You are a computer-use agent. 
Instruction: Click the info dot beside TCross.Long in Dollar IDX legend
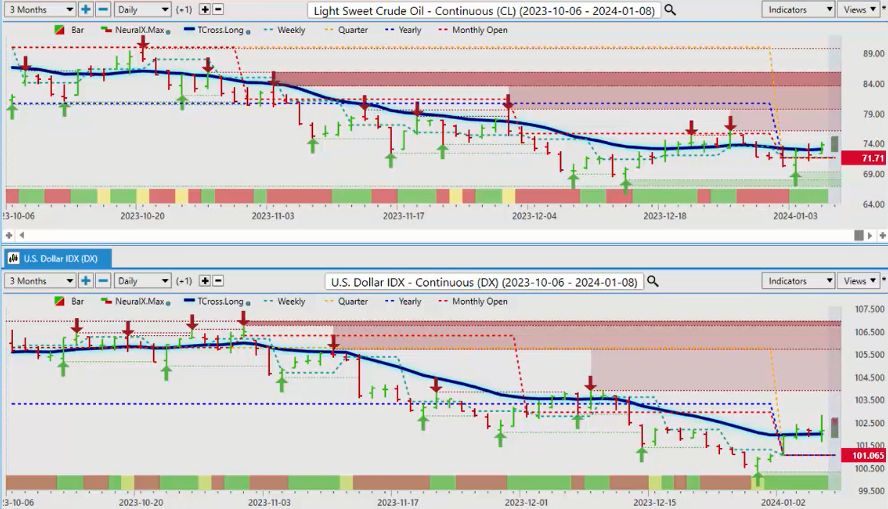tap(248, 303)
